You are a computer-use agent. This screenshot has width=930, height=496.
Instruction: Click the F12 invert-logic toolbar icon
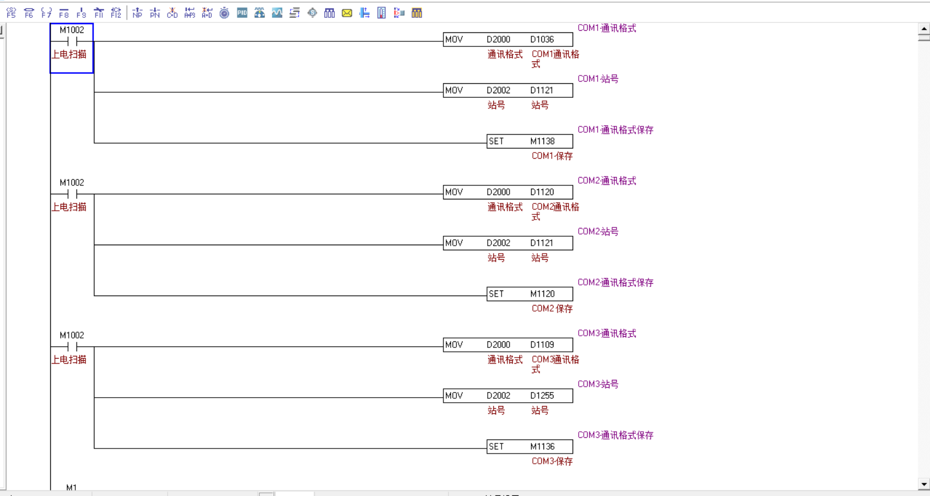click(116, 13)
